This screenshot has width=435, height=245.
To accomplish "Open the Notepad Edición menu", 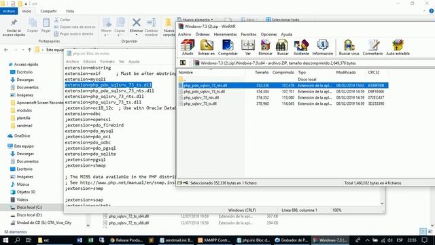I will [x=89, y=61].
